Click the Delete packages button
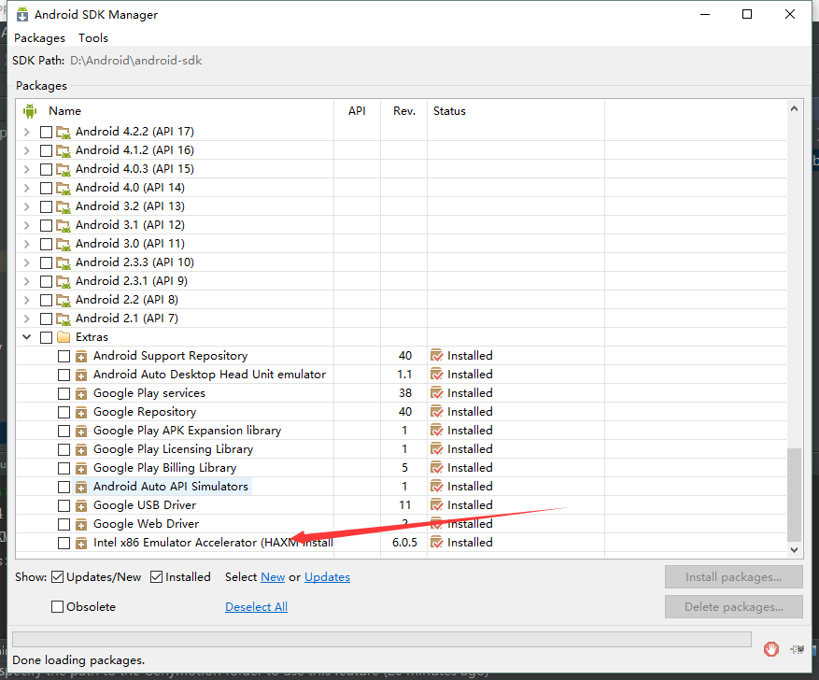Viewport: 819px width, 680px height. [733, 607]
